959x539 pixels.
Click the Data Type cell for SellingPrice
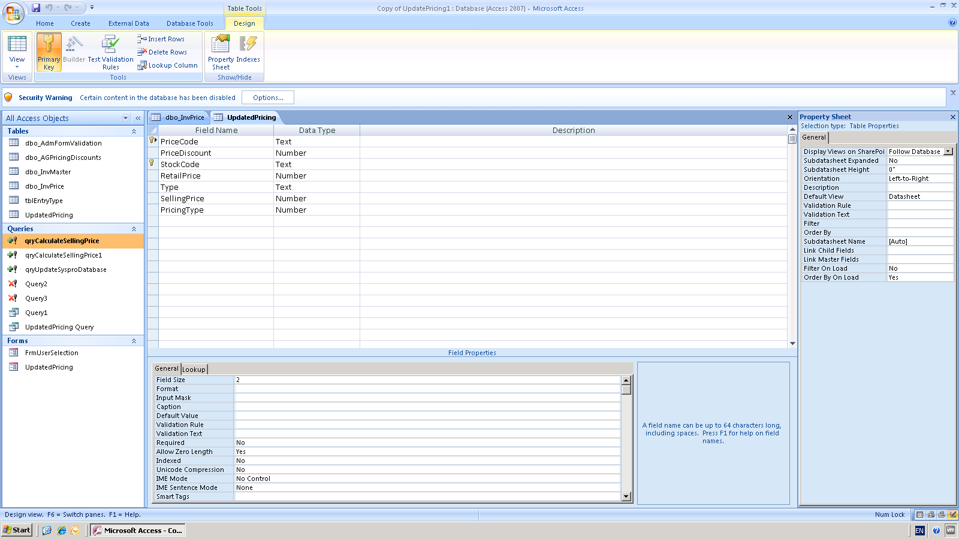[316, 198]
